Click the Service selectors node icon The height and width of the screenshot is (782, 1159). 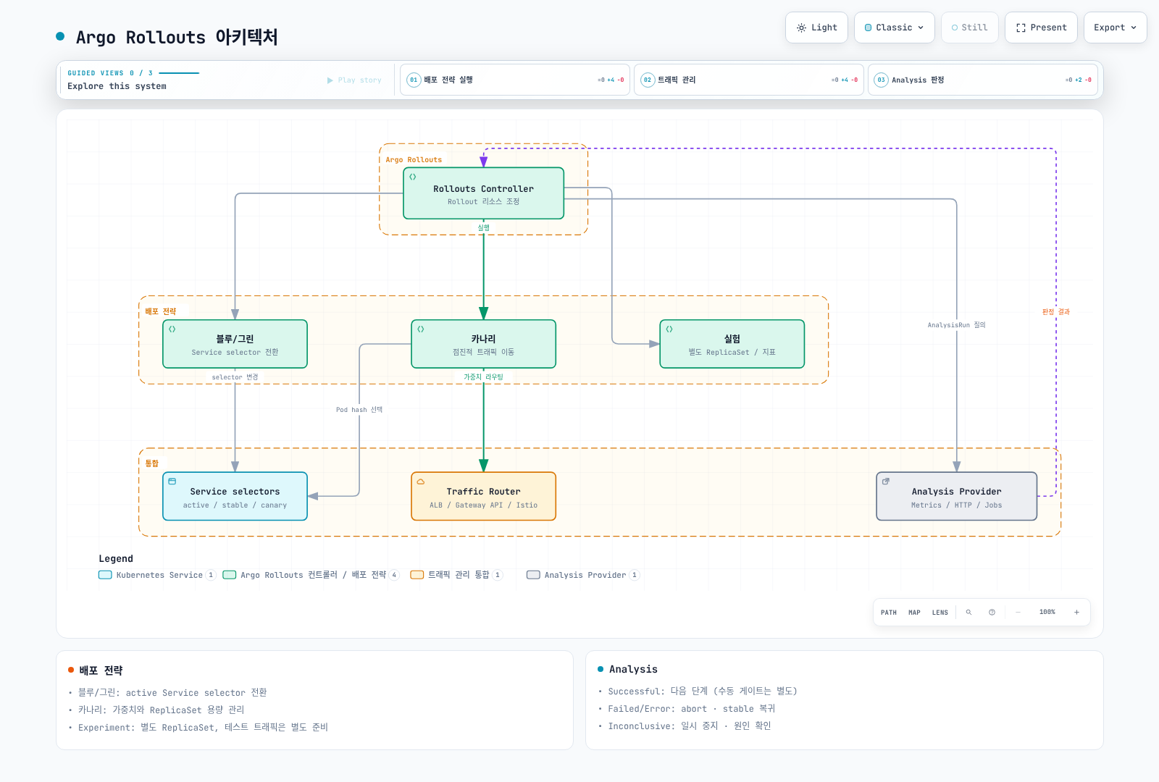tap(172, 482)
